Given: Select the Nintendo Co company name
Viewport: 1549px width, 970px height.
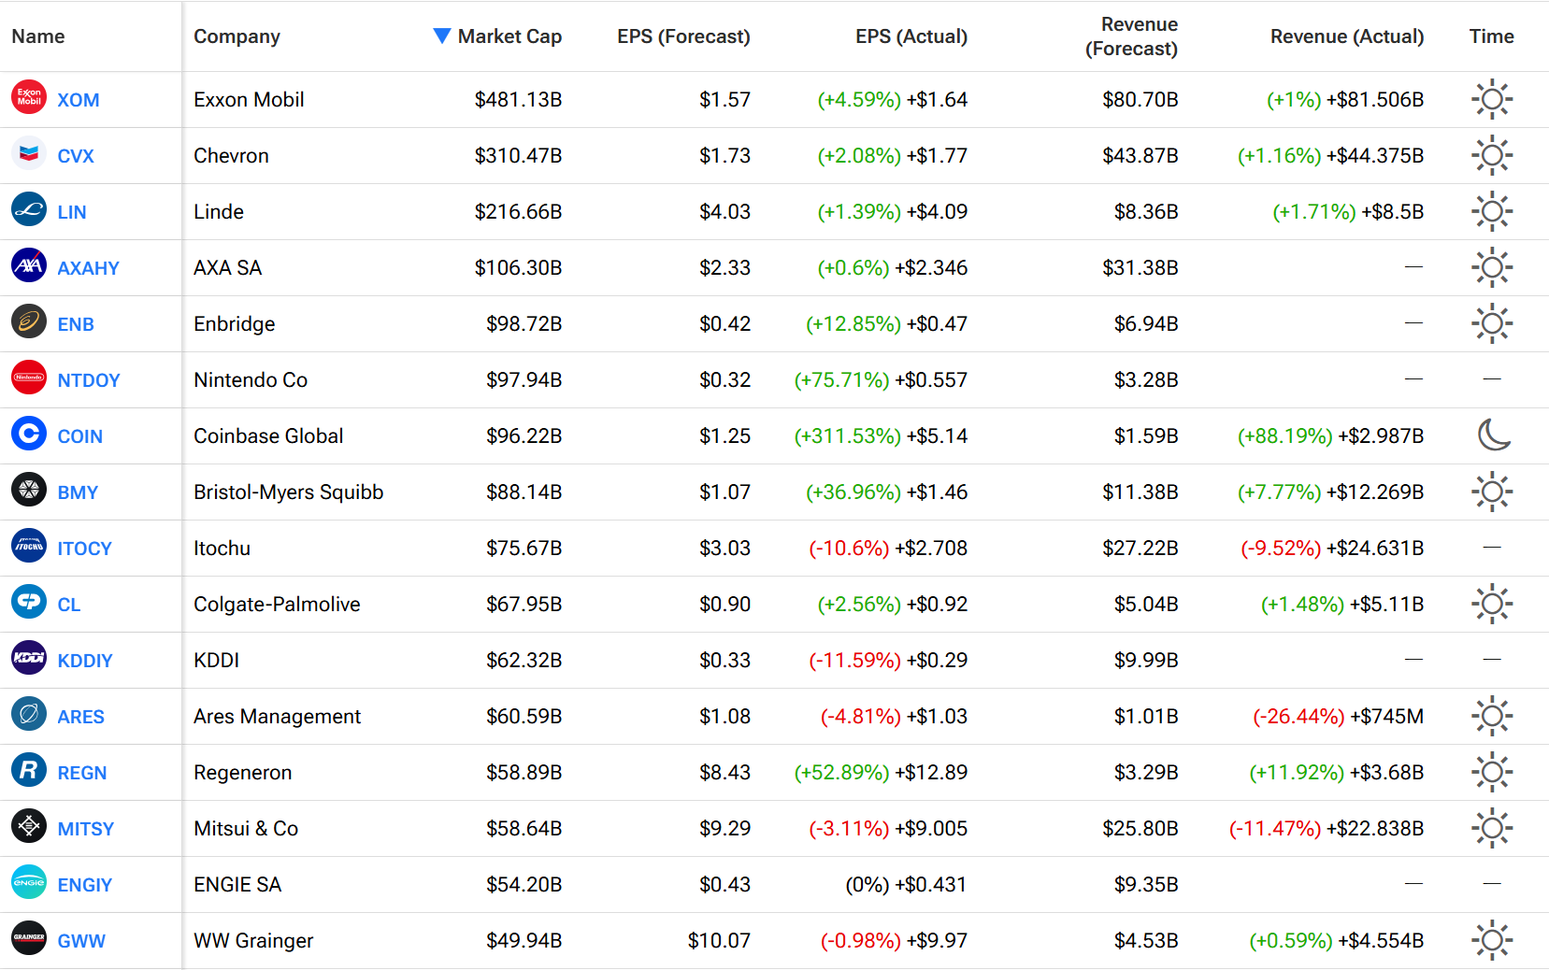Looking at the screenshot, I should tap(251, 379).
